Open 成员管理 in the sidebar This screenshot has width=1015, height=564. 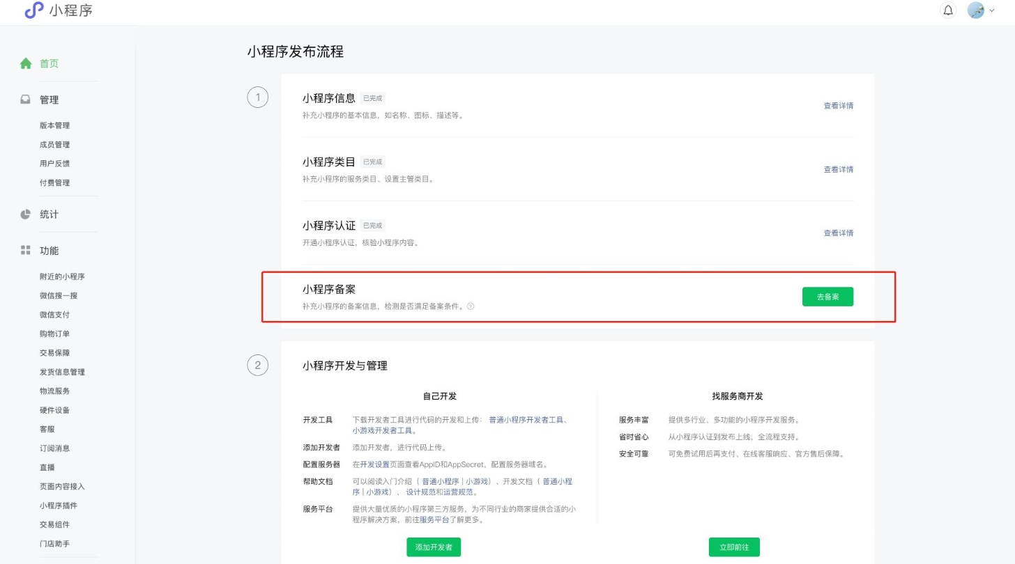point(54,145)
